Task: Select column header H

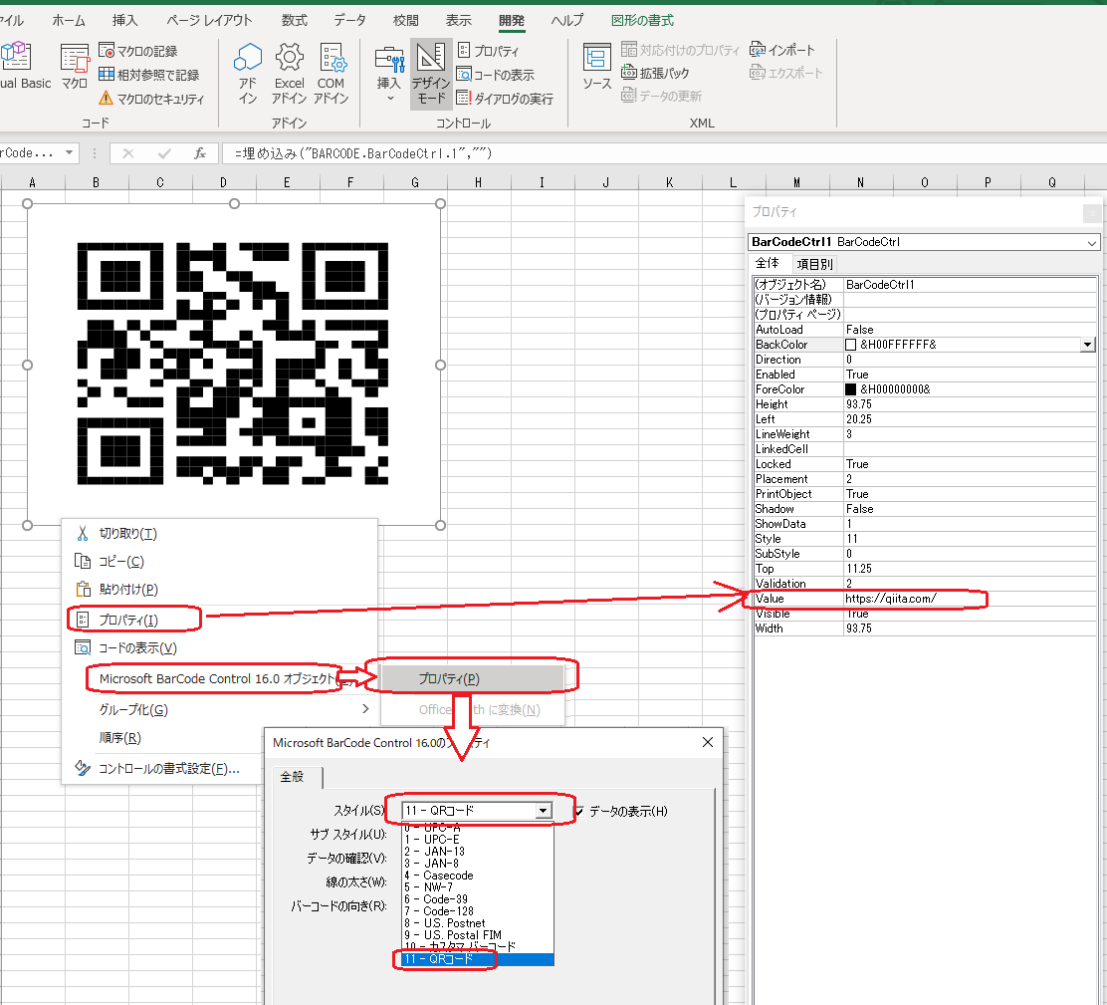Action: click(x=479, y=182)
